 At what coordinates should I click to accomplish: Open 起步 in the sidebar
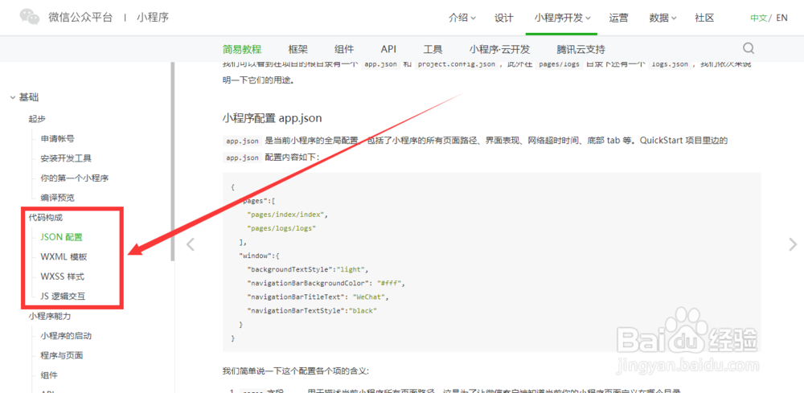pyautogui.click(x=37, y=119)
